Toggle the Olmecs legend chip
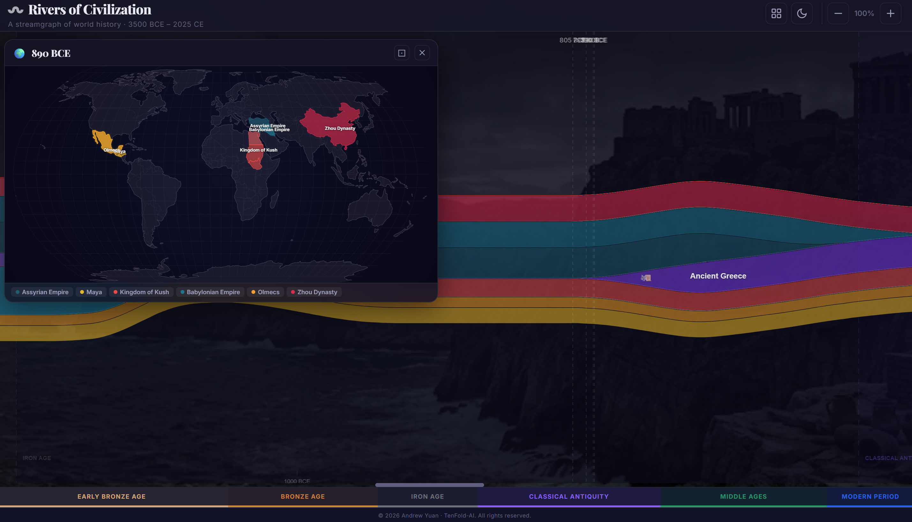Viewport: 912px width, 522px height. pyautogui.click(x=265, y=292)
